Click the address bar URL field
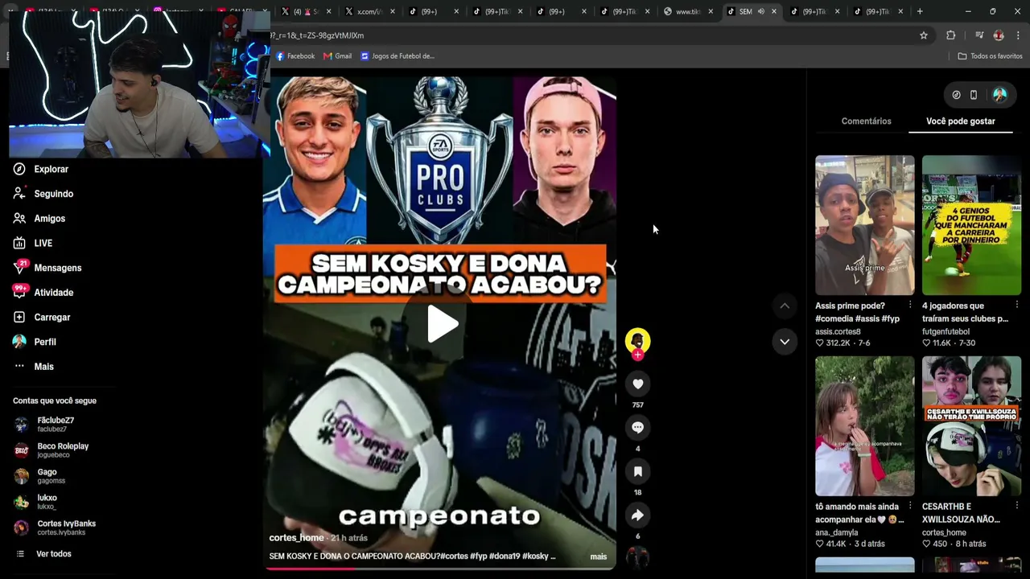 pos(591,35)
